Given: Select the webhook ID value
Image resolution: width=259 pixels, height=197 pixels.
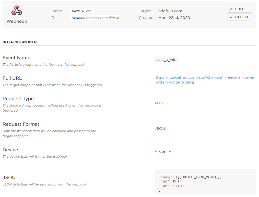Looking at the screenshot, I should point(96,18).
